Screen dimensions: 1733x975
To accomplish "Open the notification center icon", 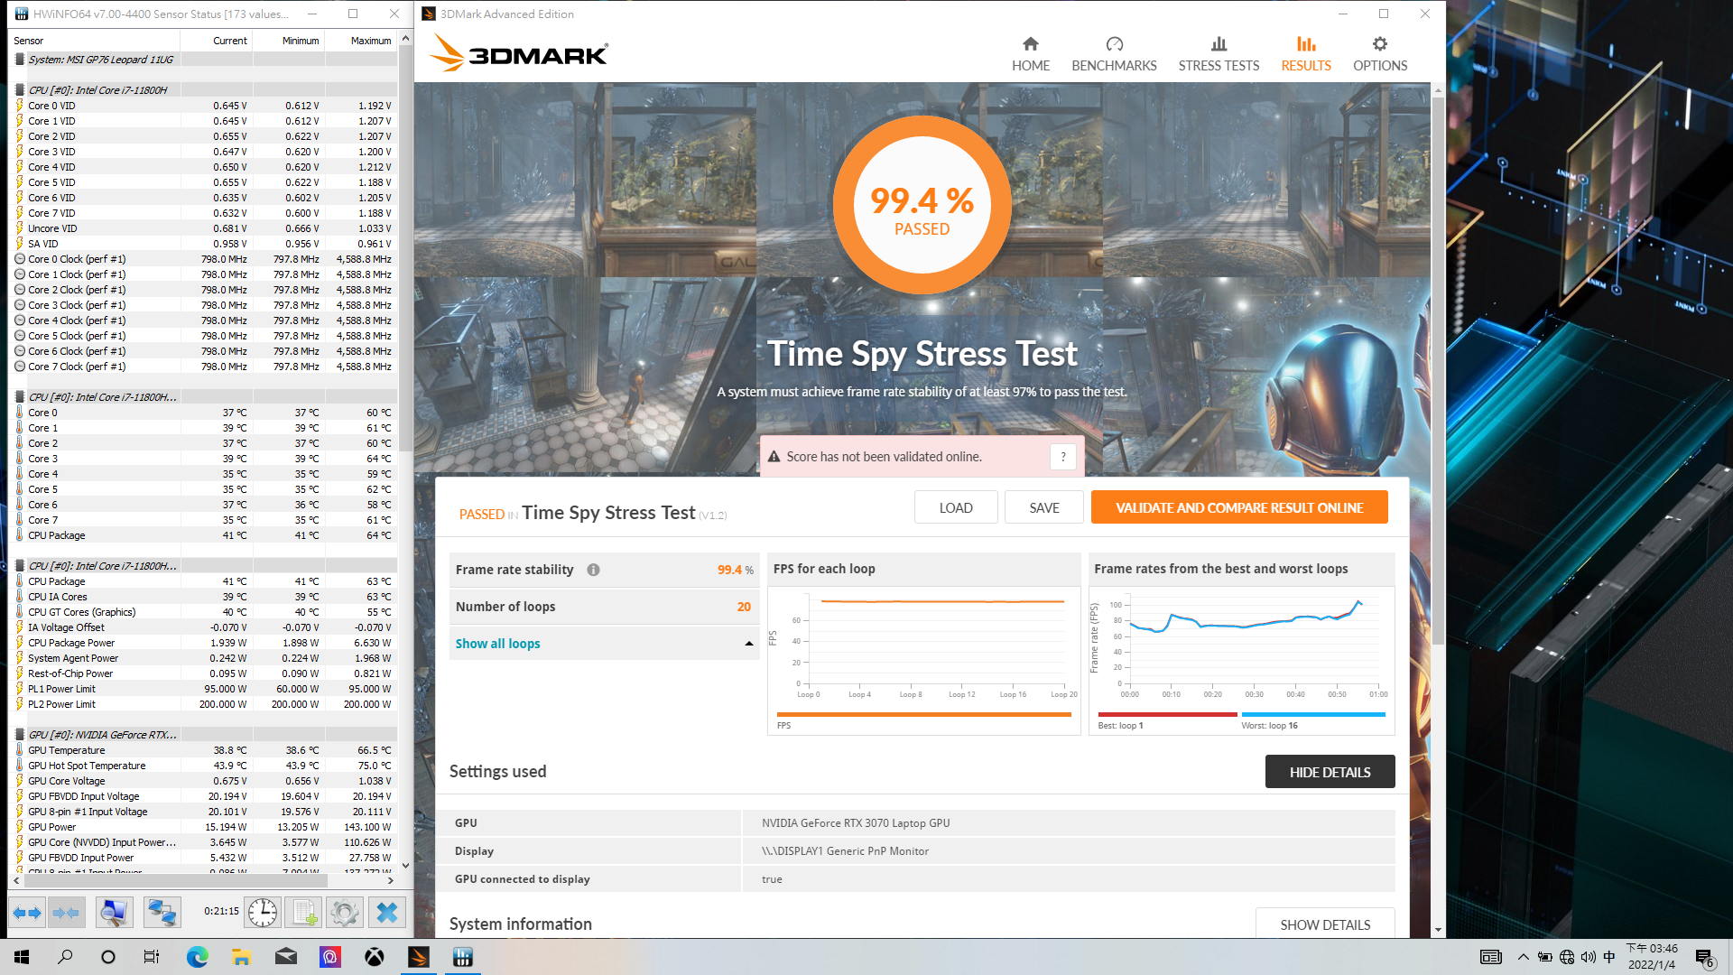I will [x=1705, y=958].
